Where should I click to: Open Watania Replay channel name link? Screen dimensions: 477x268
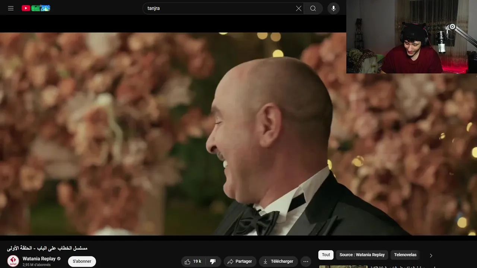(39, 259)
